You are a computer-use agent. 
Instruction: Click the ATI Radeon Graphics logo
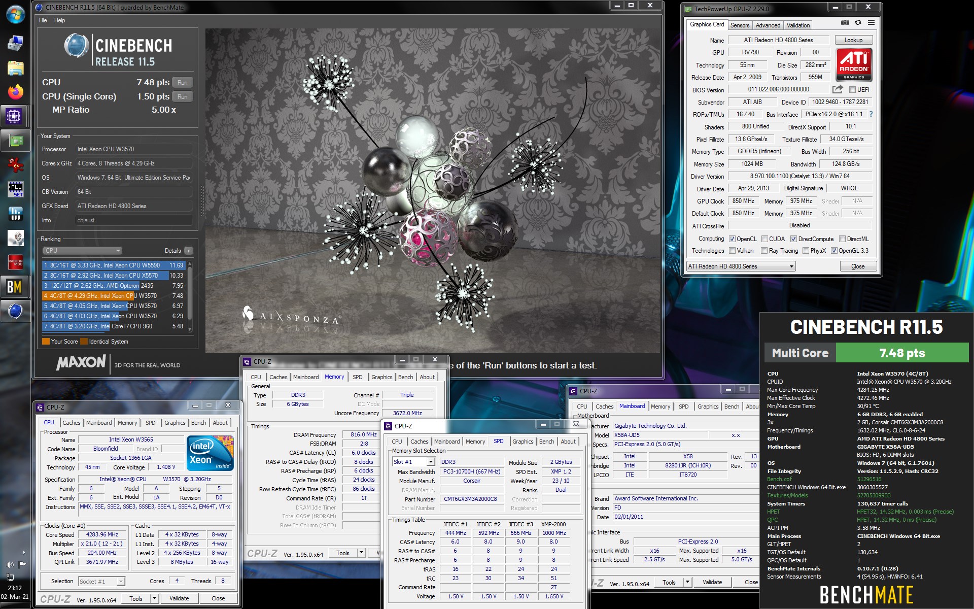pyautogui.click(x=854, y=64)
